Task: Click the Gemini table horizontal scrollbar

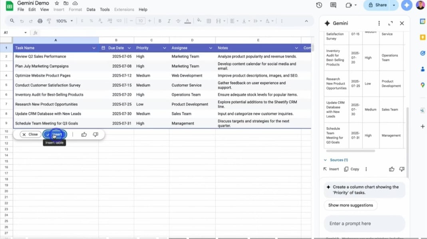Action: (350, 151)
